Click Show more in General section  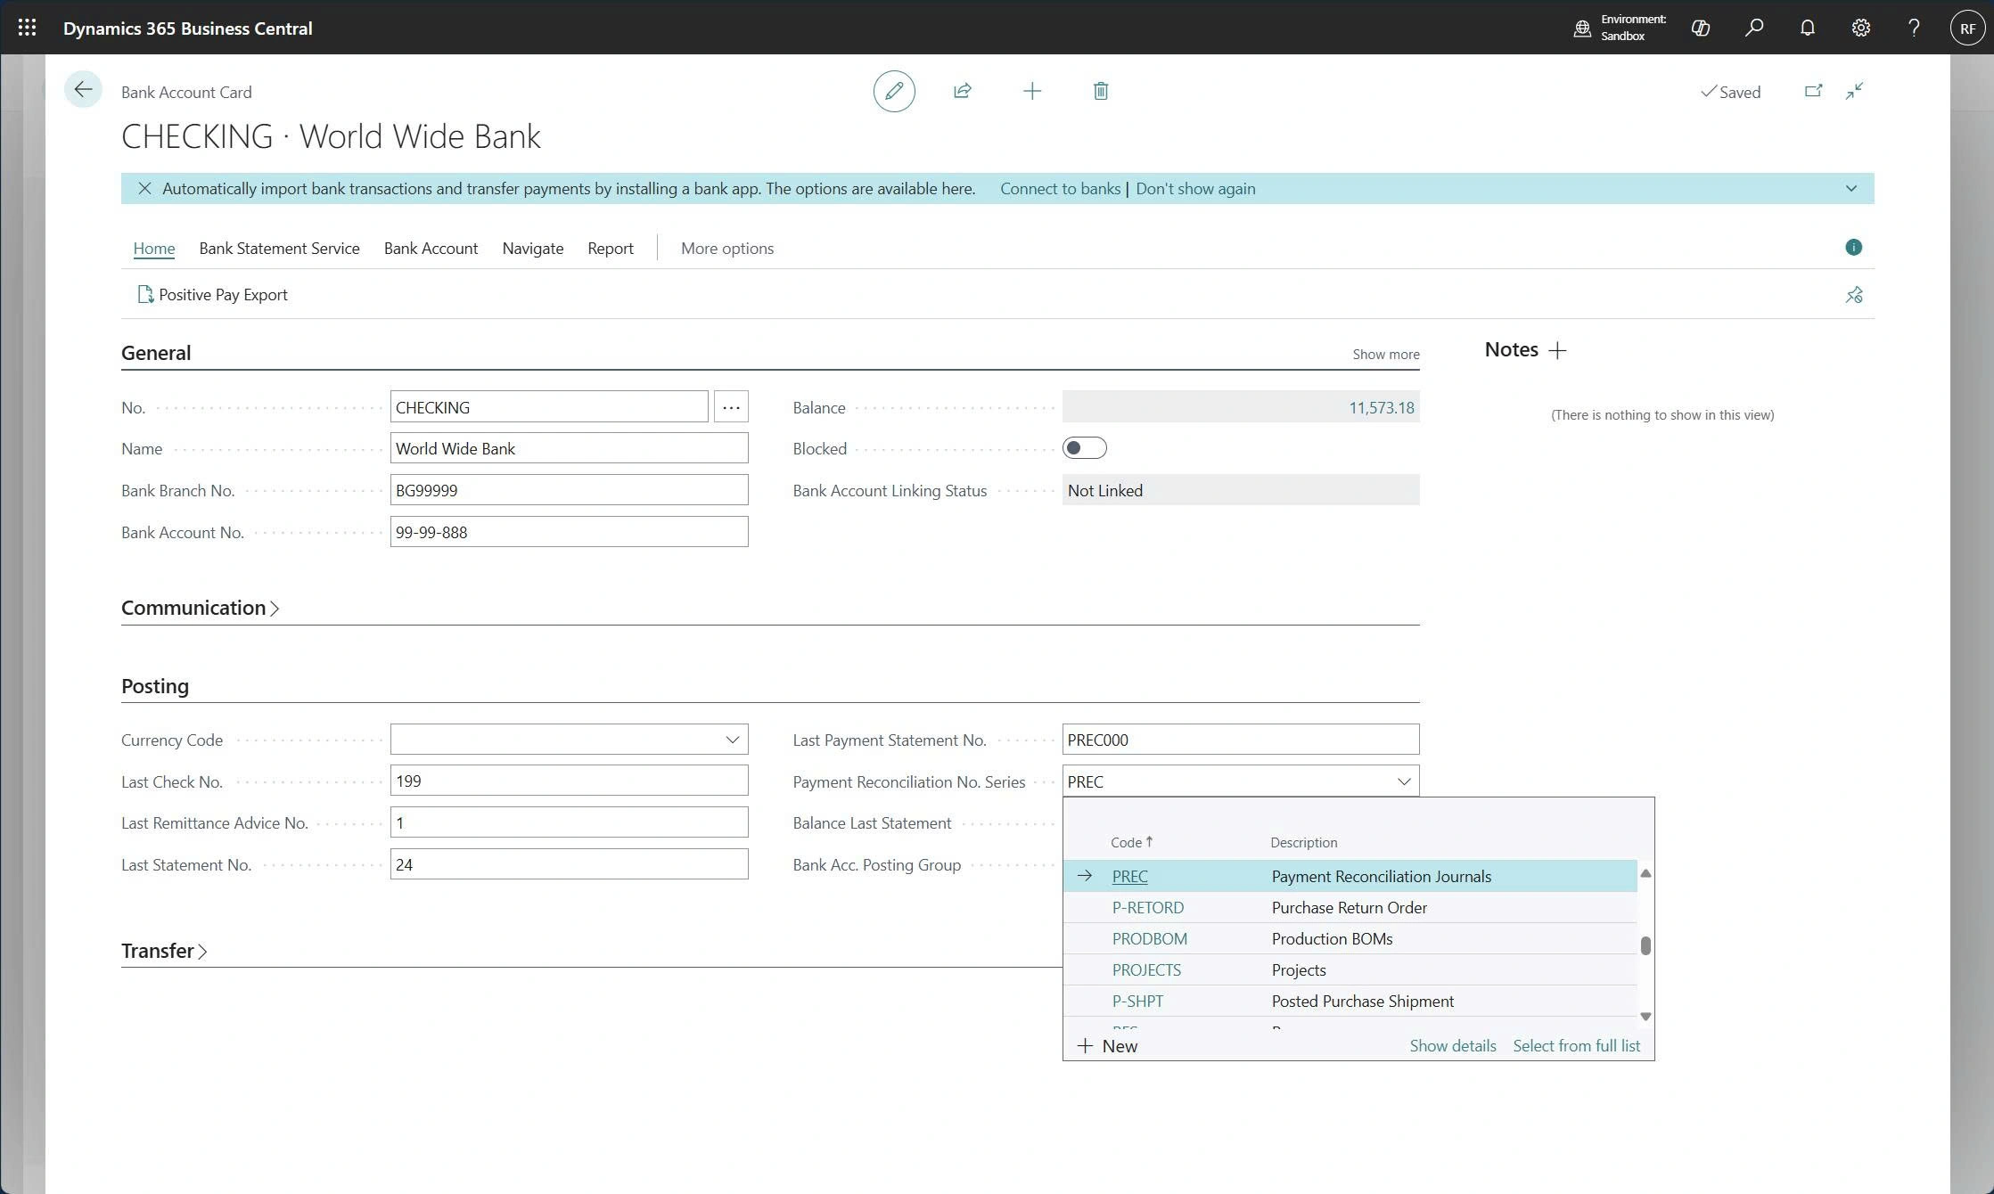point(1386,355)
